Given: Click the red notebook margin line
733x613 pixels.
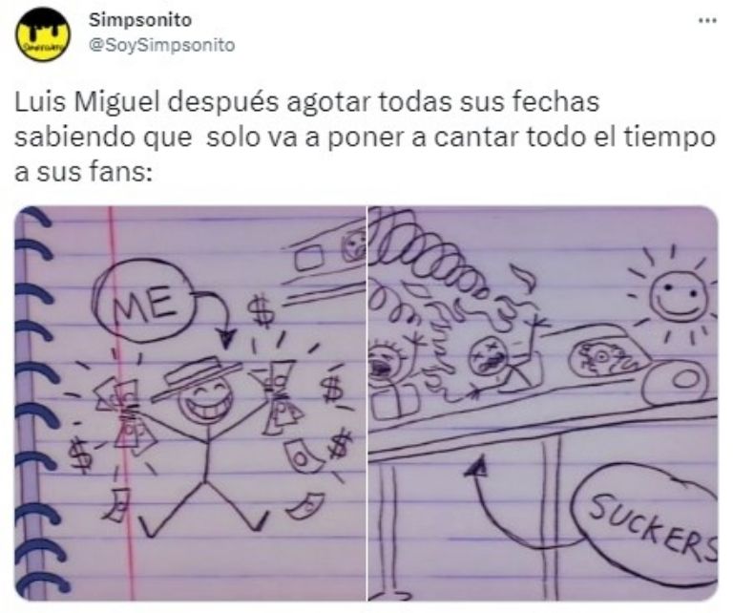Looking at the screenshot, I should 120,403.
